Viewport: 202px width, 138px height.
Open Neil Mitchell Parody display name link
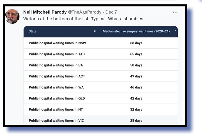(45, 12)
